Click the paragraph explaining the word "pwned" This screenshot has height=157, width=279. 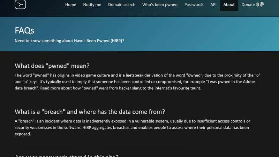pyautogui.click(x=137, y=82)
